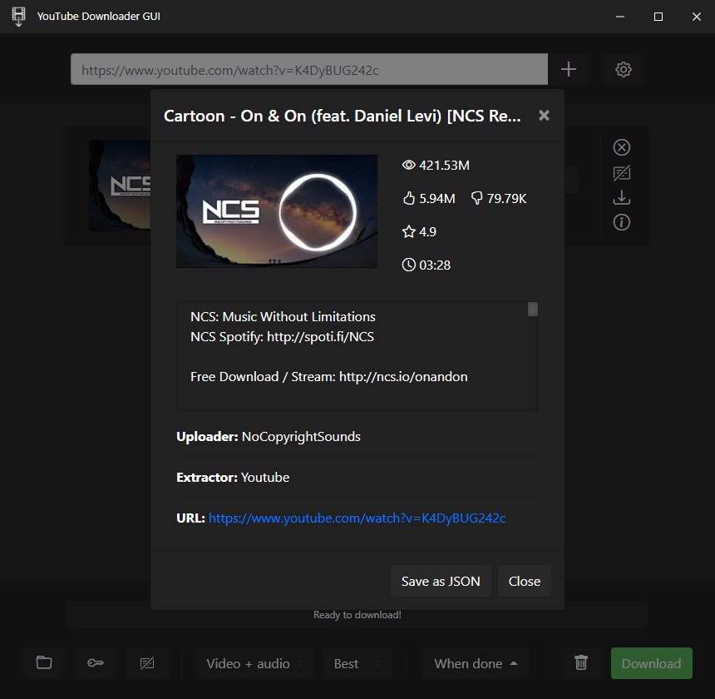Minimize the YouTube Downloader window
Screen dimensions: 715x699
click(x=619, y=17)
